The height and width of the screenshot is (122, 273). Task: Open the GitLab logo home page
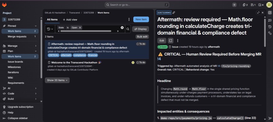tap(4, 5)
